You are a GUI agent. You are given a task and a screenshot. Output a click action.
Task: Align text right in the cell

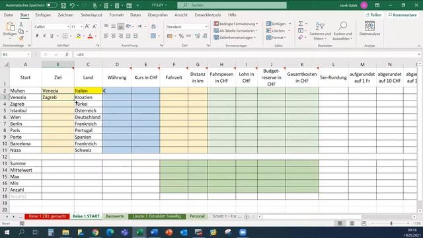(121, 36)
